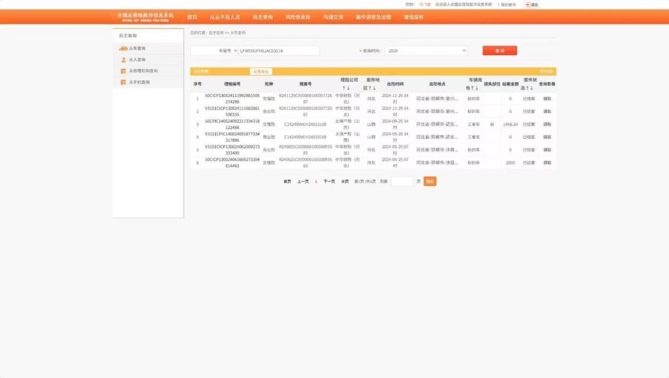Screen dimensions: 669x378
Task: Focus the 到第 page number input box
Action: [x=402, y=181]
